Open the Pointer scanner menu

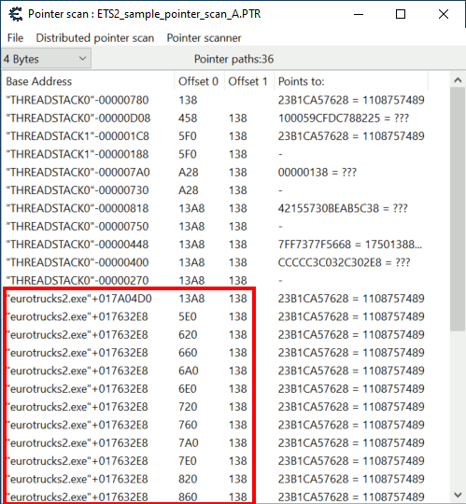click(204, 38)
